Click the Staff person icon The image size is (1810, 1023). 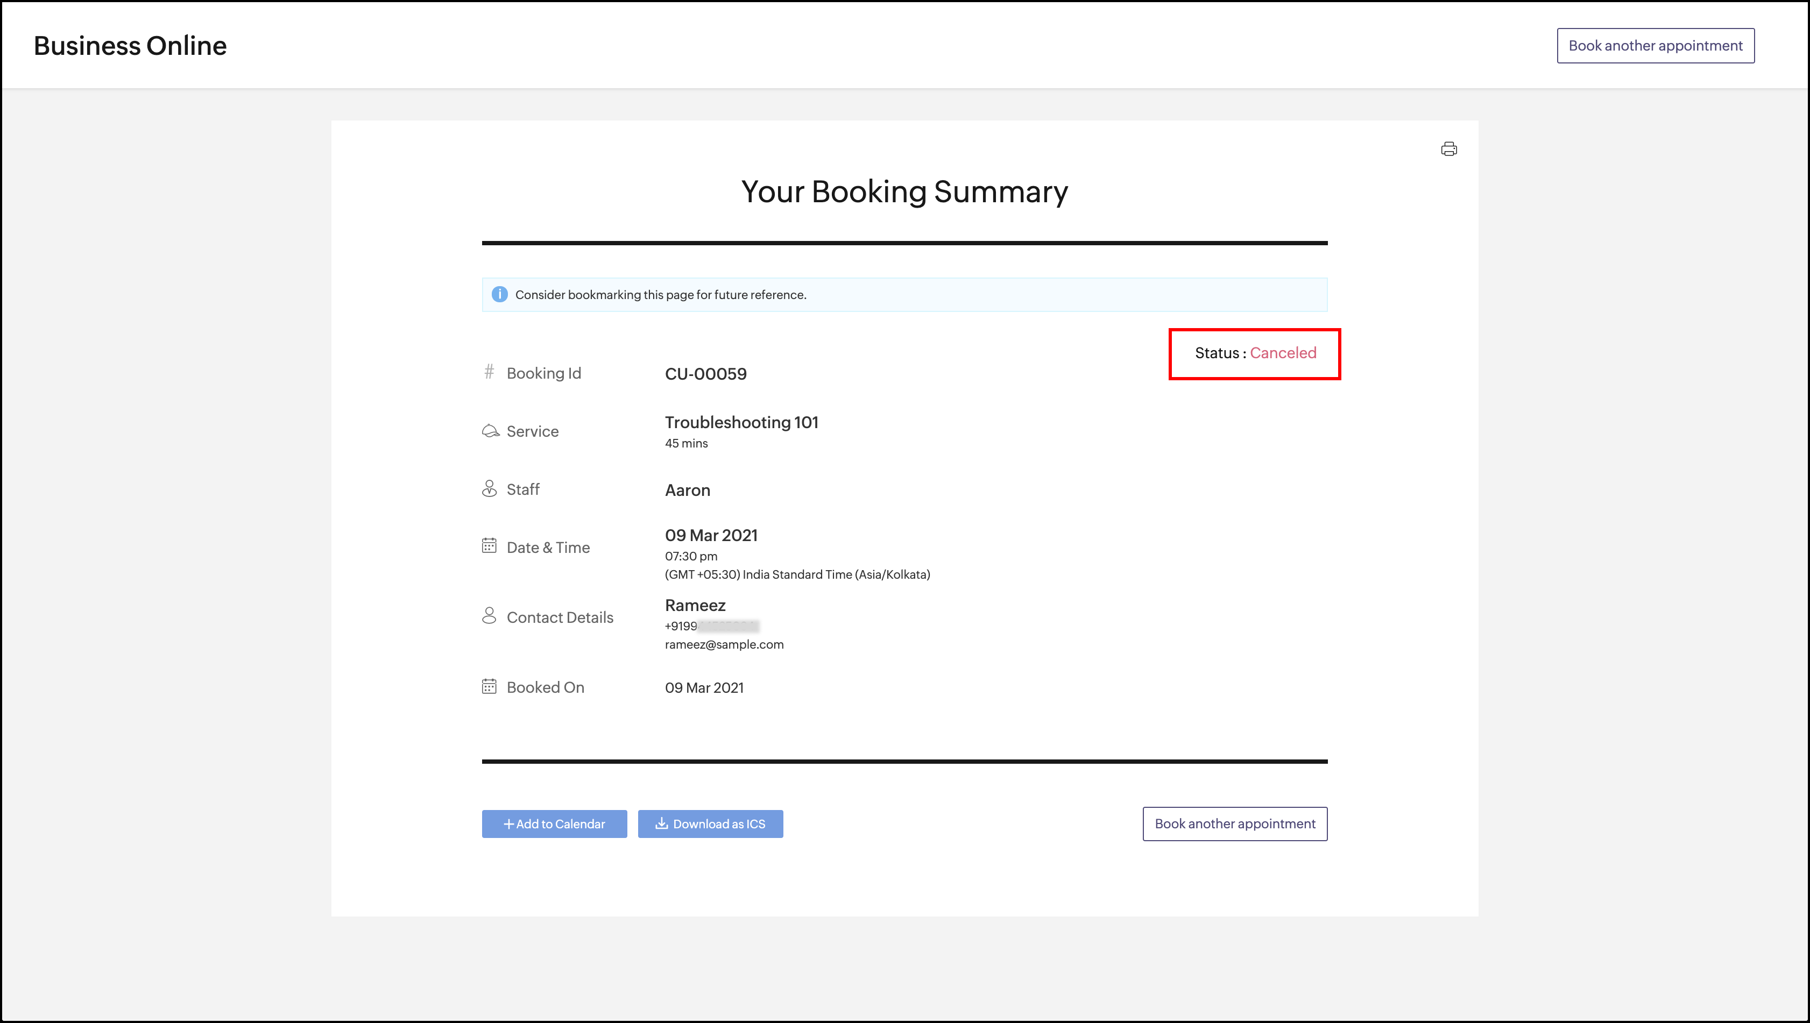click(x=489, y=488)
